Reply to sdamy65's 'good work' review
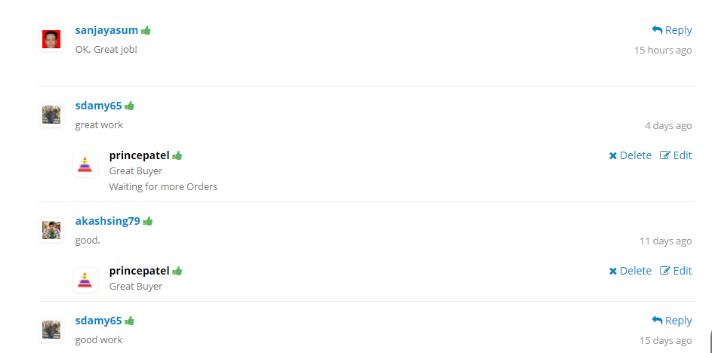The width and height of the screenshot is (712, 353). 672,321
